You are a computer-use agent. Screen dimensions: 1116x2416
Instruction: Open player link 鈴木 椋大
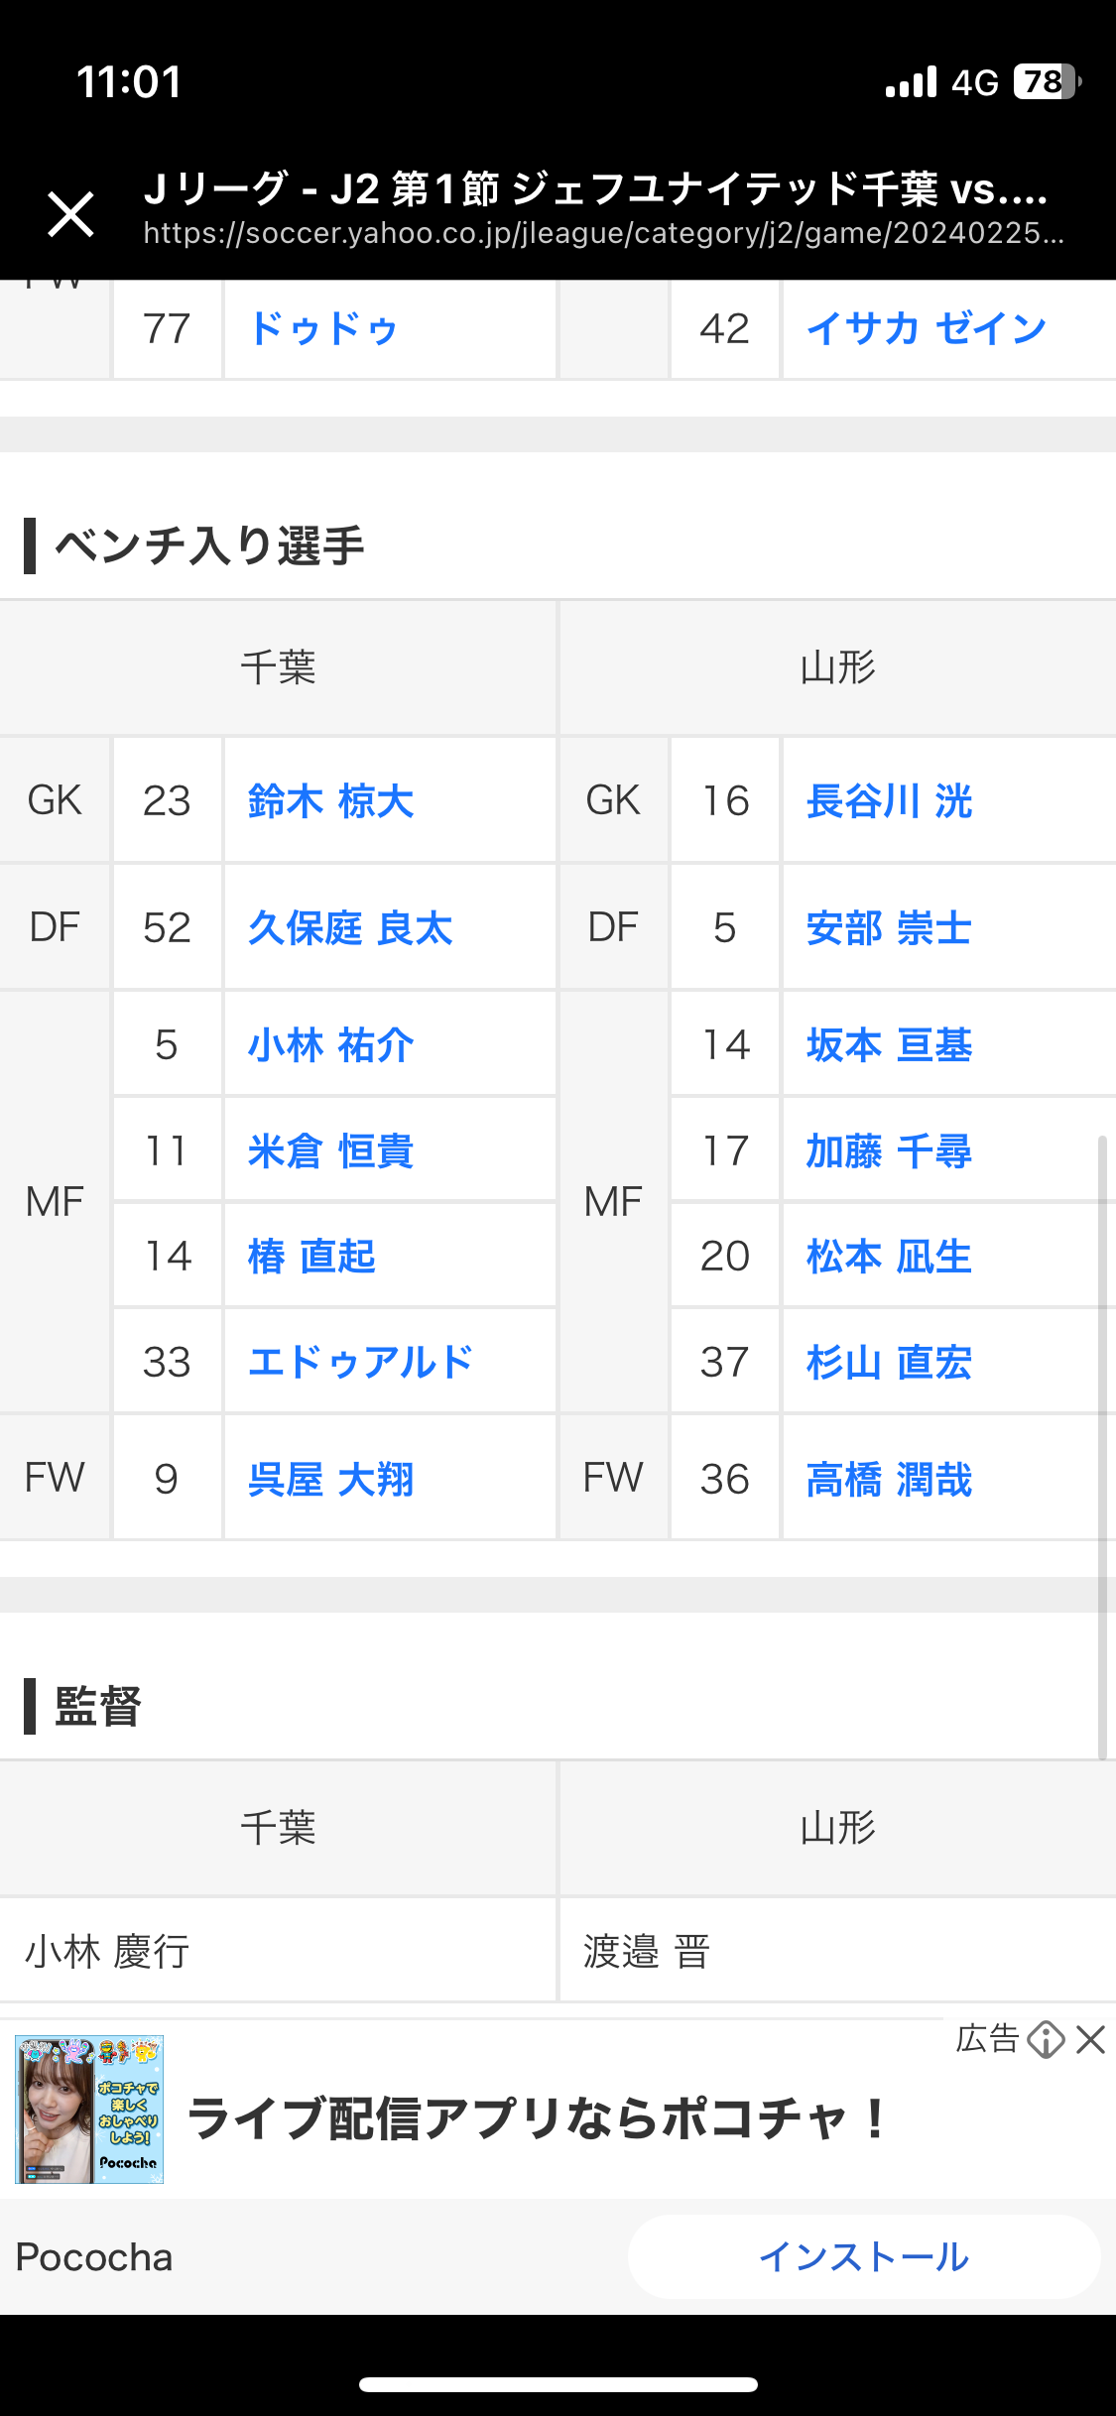330,801
